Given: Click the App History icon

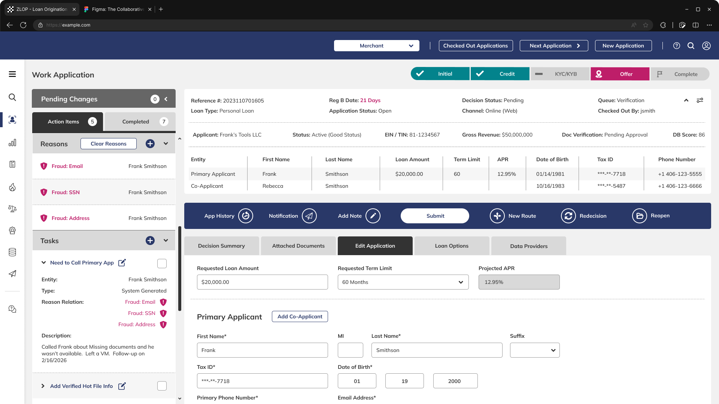Looking at the screenshot, I should tap(246, 216).
